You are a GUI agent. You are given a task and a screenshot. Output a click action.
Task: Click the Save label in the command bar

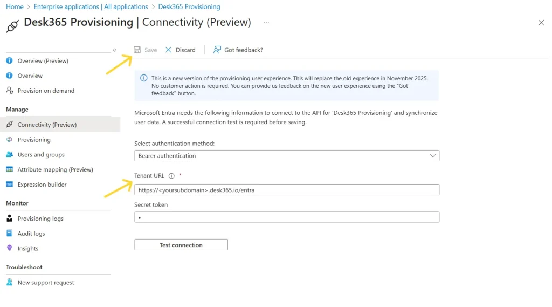[x=151, y=50]
